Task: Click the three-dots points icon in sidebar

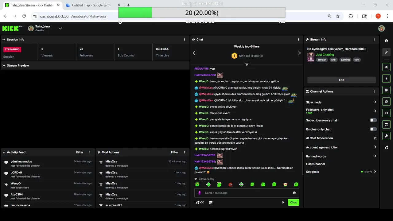Action: click(x=386, y=147)
